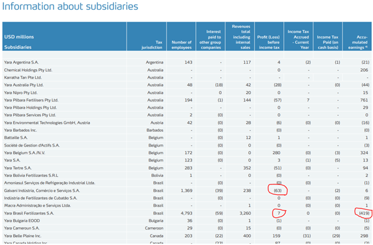
Task: Select the Bulgaria jurisdiction cell
Action: click(156, 220)
